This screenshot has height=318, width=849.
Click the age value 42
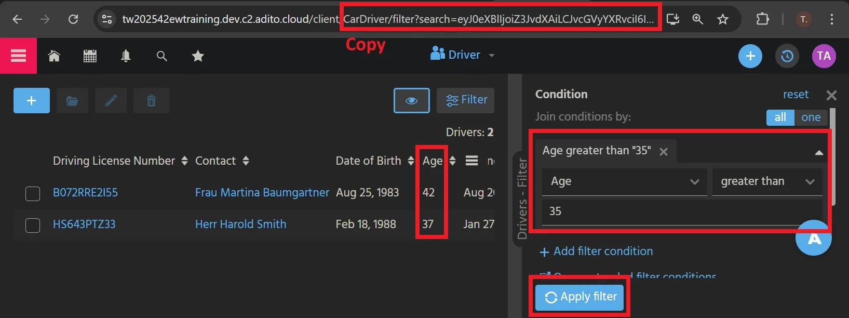(x=428, y=193)
